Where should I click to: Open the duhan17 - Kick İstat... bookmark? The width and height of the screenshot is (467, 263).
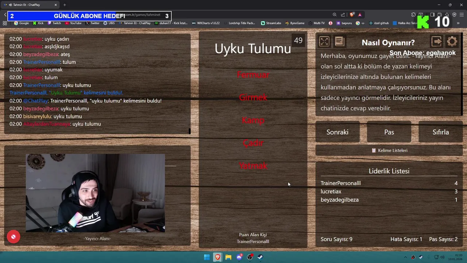click(171, 23)
